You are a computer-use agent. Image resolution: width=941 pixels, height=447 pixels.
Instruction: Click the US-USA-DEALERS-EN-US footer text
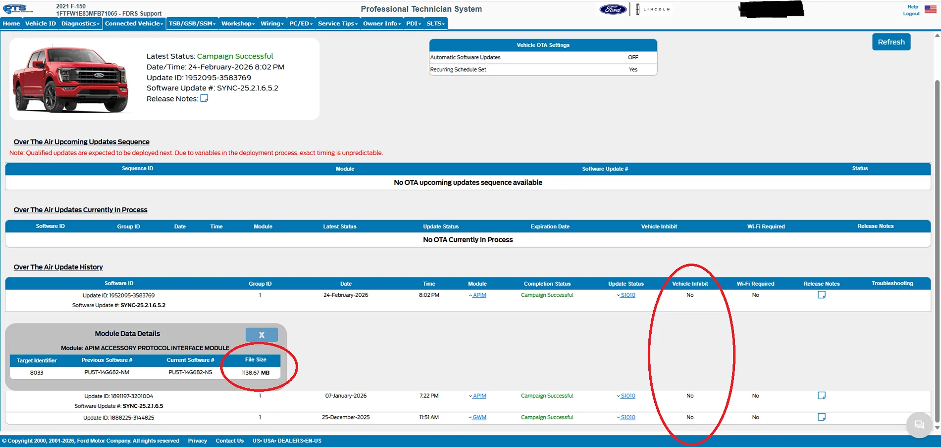click(287, 441)
